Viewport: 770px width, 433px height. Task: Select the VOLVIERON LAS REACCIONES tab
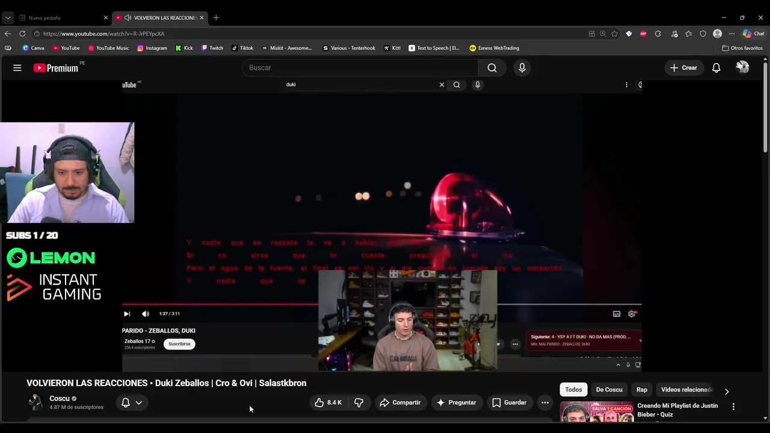(160, 17)
